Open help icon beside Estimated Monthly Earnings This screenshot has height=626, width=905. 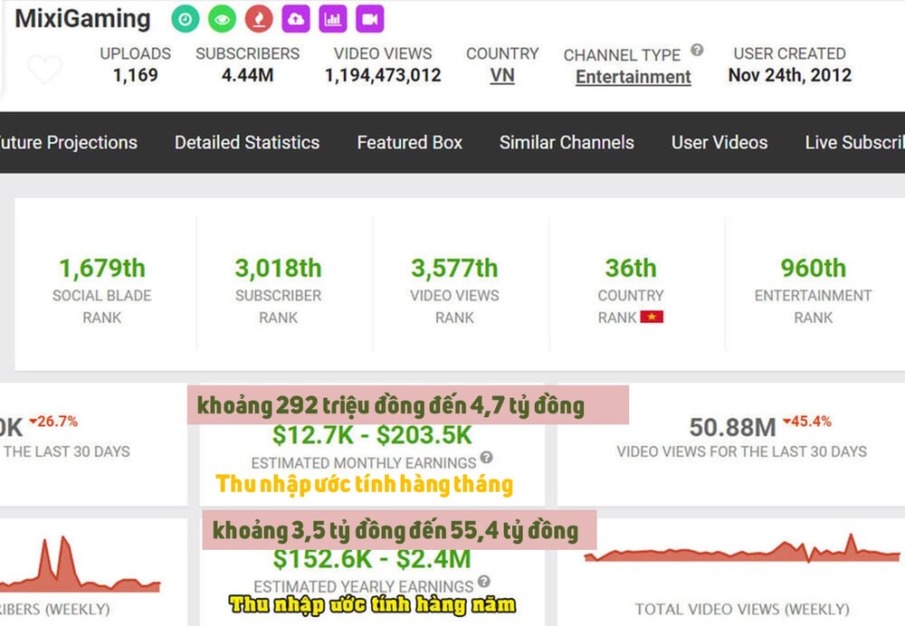(487, 457)
